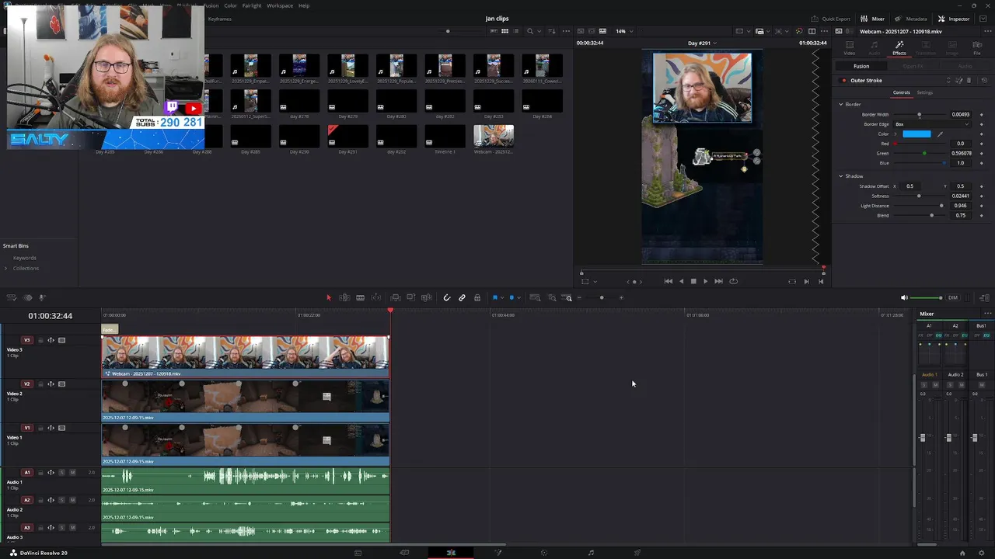
Task: Play the timeline in the viewer
Action: pos(705,281)
